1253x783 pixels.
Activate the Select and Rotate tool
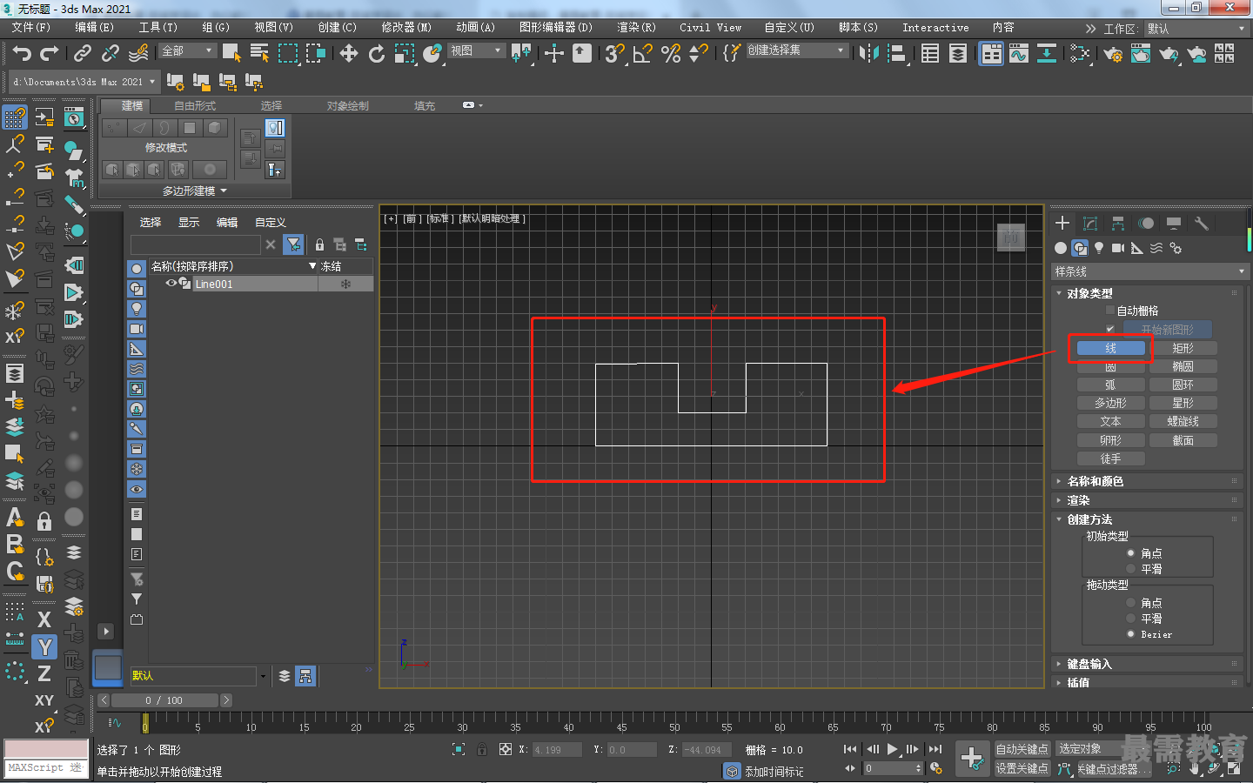[x=377, y=54]
